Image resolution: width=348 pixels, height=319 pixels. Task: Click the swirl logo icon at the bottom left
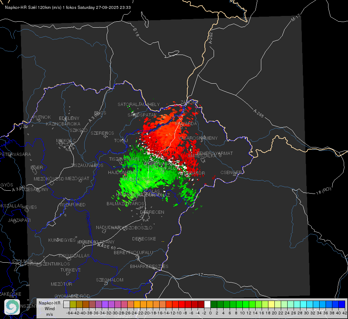click(12, 307)
